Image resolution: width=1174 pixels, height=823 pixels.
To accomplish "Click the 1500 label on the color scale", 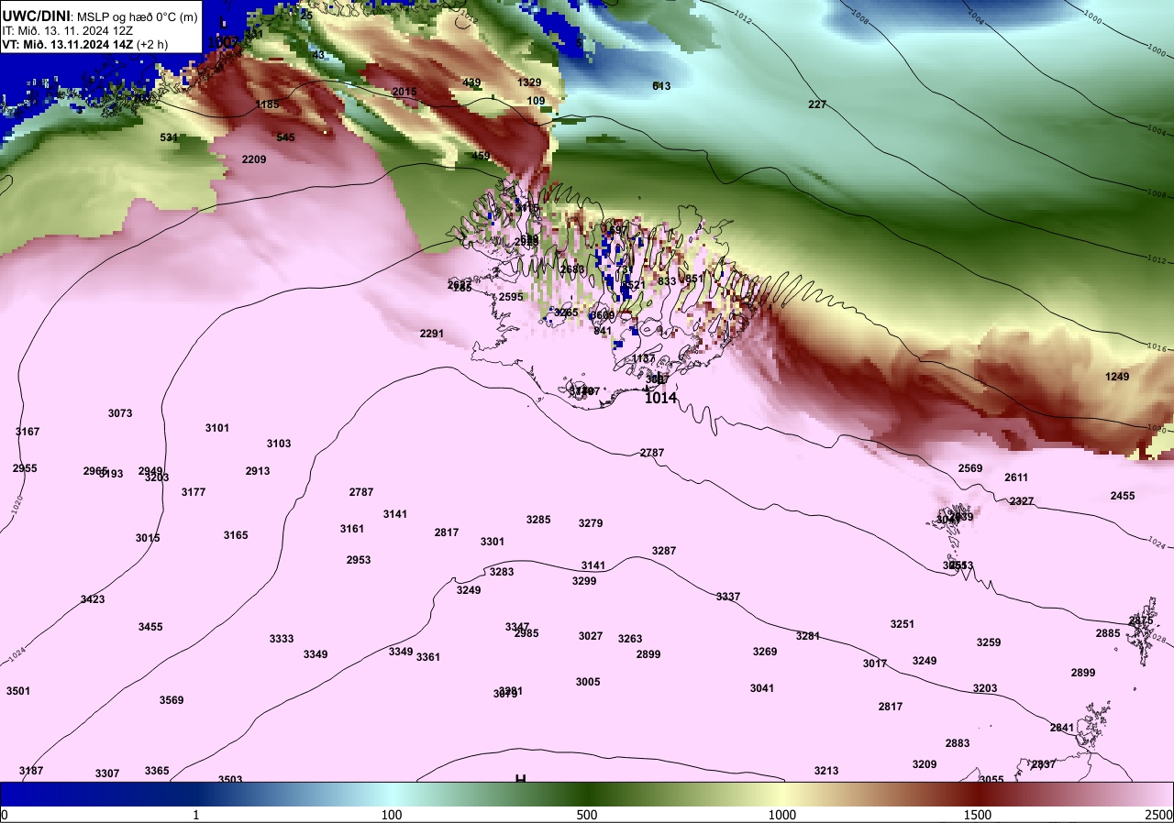I will pos(978,815).
